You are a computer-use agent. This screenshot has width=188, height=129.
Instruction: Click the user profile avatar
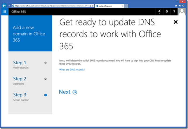(182, 12)
